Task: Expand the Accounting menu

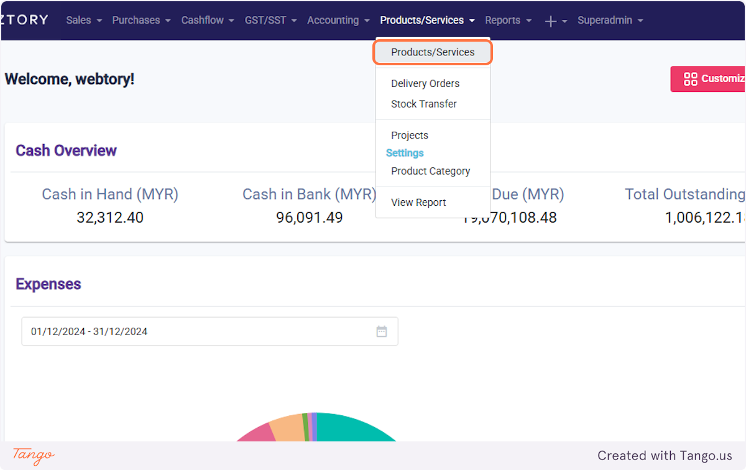Action: coord(338,20)
